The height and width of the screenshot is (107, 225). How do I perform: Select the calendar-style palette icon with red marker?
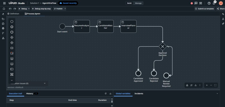(12, 53)
